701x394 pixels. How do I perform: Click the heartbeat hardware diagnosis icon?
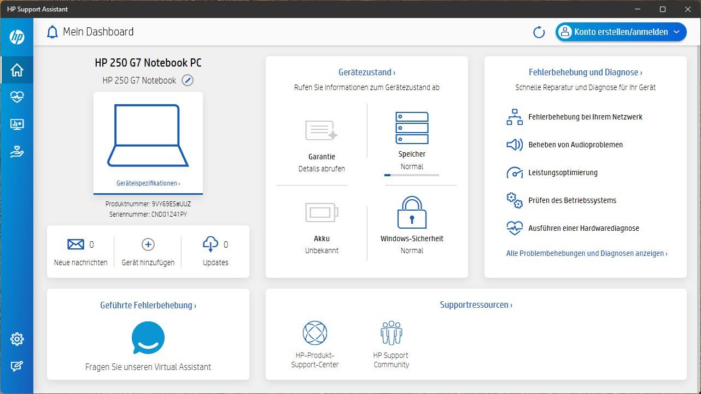[515, 228]
